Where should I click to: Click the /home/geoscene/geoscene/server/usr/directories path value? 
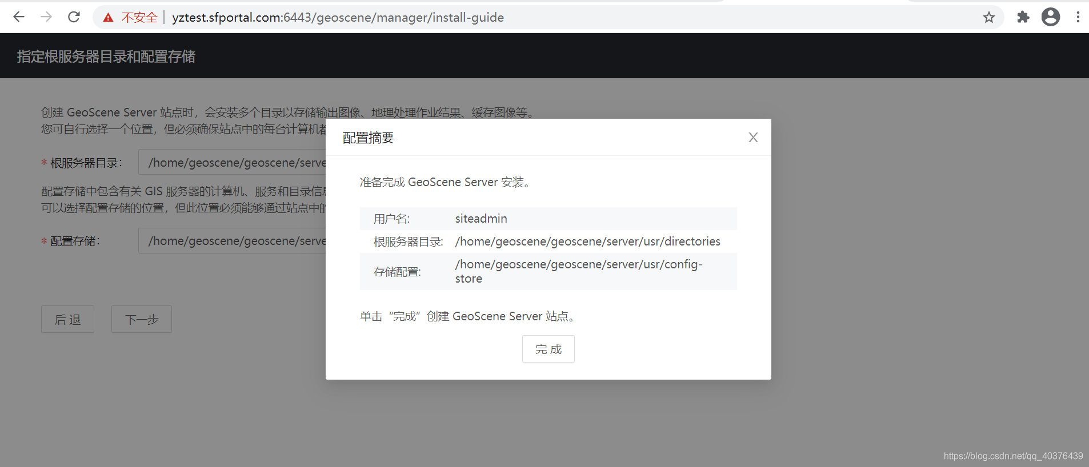(587, 241)
